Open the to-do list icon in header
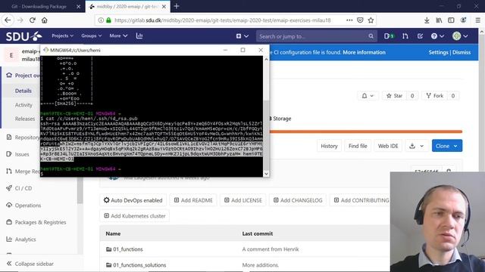Screen dimensions: 485x272 pos(420,36)
